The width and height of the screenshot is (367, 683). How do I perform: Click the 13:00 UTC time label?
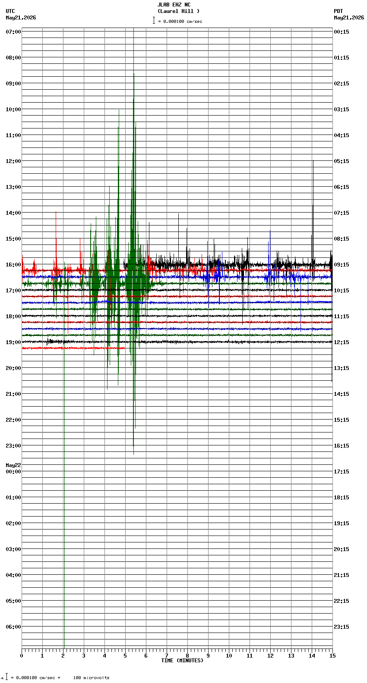(13, 187)
